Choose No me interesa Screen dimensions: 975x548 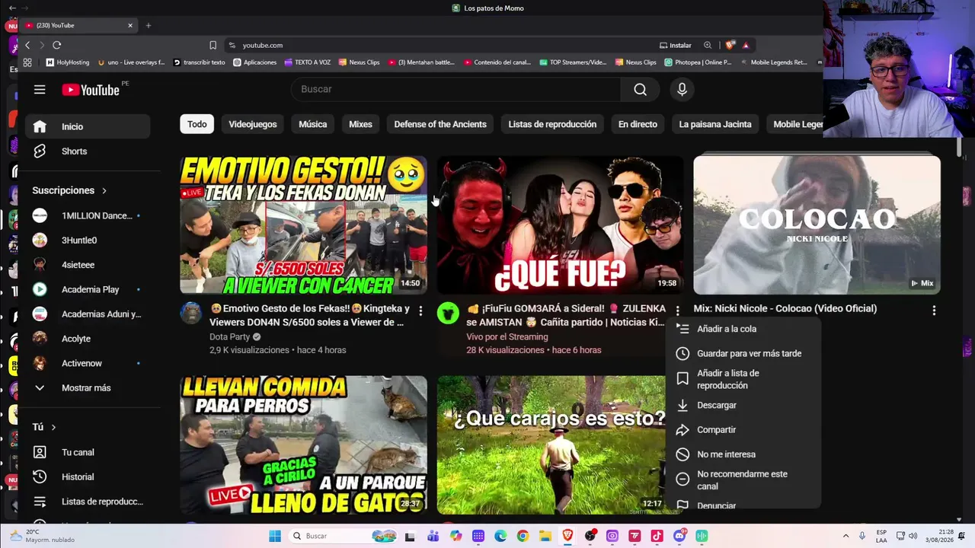click(x=743, y=454)
